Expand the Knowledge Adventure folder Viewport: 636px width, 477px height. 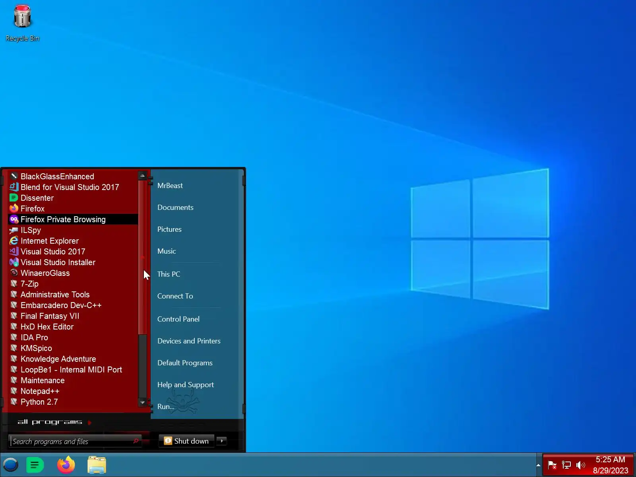[74, 359]
